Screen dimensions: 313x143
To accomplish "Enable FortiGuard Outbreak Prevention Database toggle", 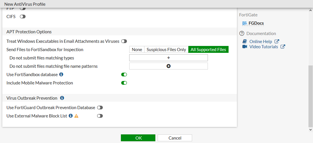I will pyautogui.click(x=100, y=108).
